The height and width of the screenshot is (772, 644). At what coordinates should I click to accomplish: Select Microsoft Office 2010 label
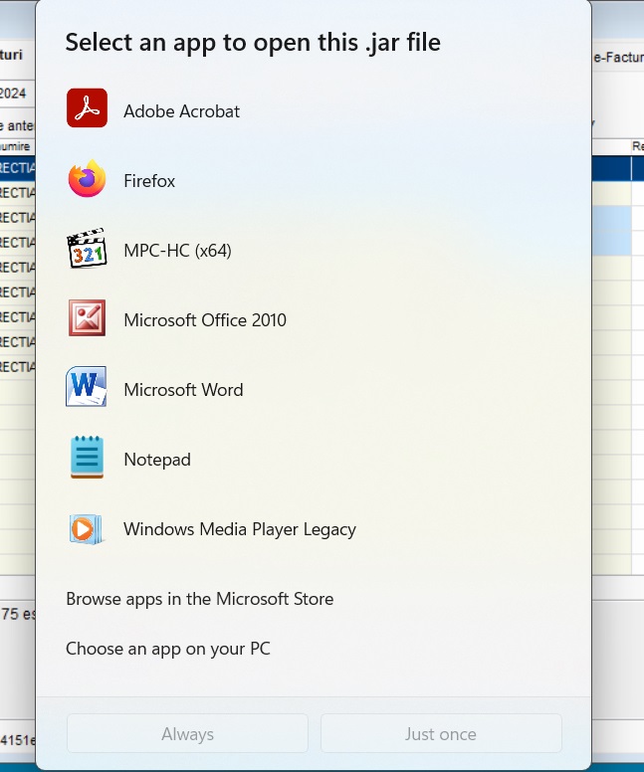coord(205,320)
